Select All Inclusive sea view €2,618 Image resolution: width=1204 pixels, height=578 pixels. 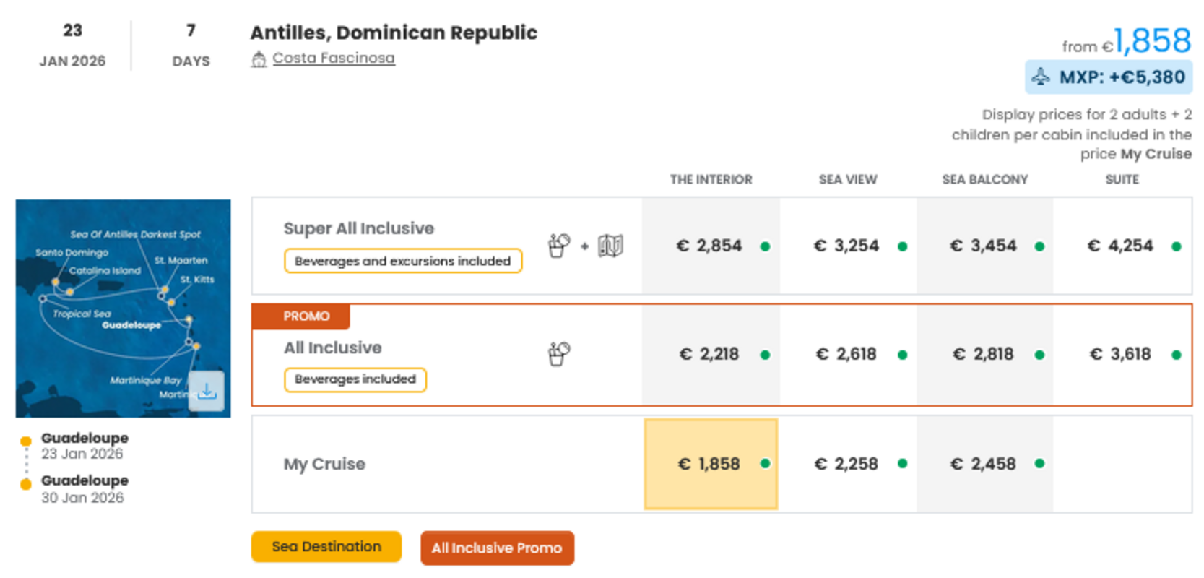(846, 354)
